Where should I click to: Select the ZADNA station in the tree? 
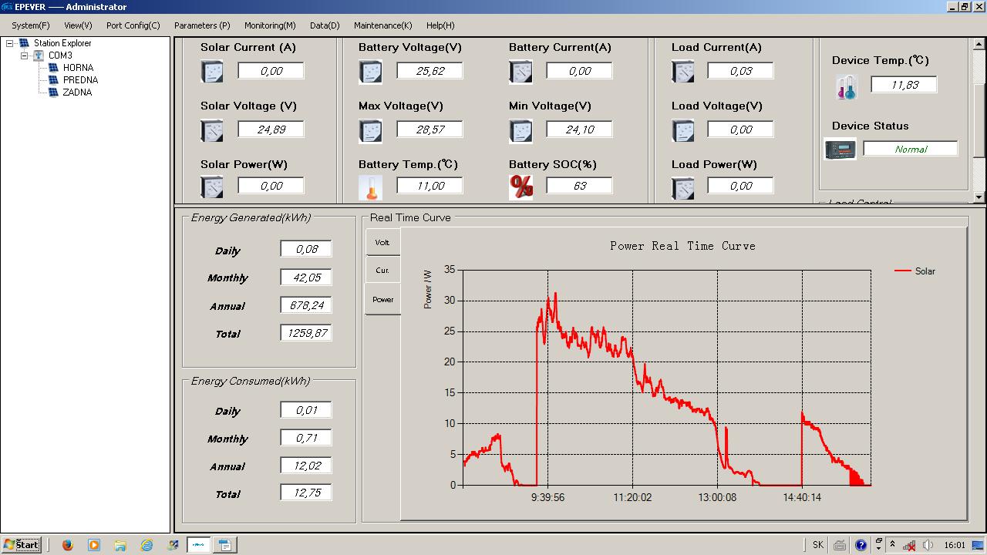click(x=77, y=92)
